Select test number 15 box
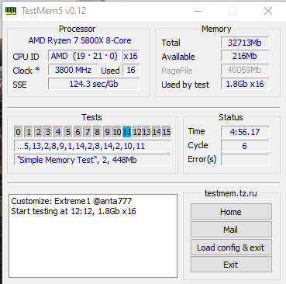 click(167, 132)
